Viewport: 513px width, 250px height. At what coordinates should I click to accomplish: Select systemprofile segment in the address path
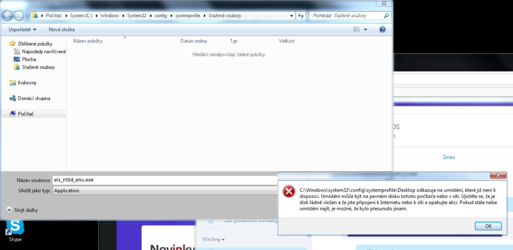point(187,15)
